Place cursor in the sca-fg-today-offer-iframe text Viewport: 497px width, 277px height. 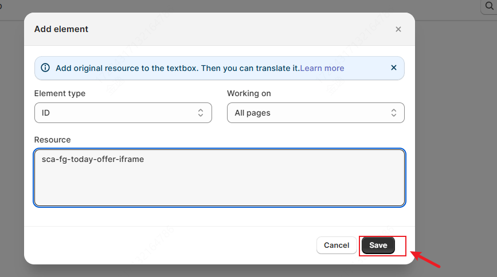click(93, 159)
